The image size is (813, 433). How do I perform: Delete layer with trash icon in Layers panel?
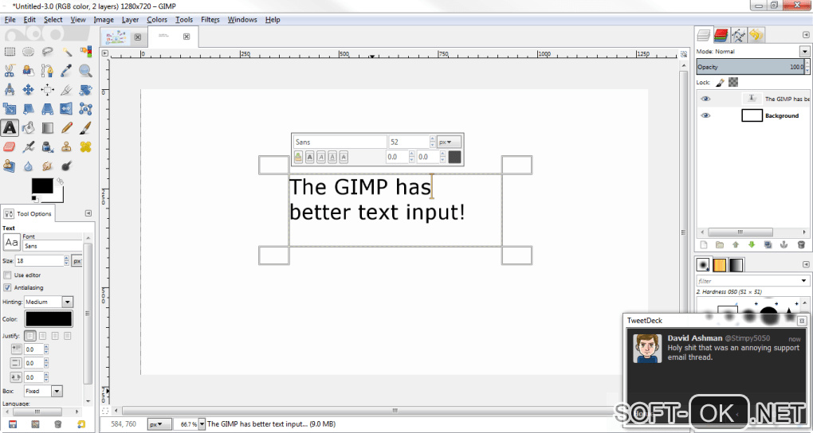pyautogui.click(x=801, y=244)
